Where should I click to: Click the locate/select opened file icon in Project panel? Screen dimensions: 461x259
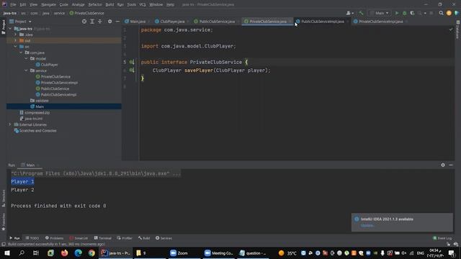84,22
